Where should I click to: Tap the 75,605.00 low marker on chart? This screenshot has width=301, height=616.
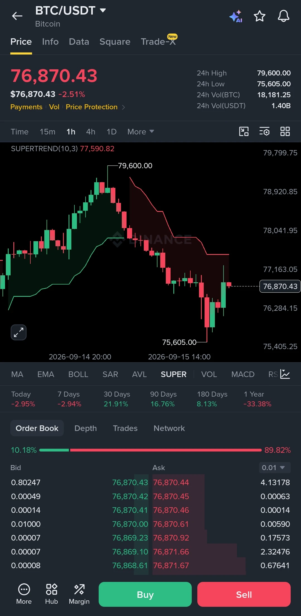coord(179,342)
